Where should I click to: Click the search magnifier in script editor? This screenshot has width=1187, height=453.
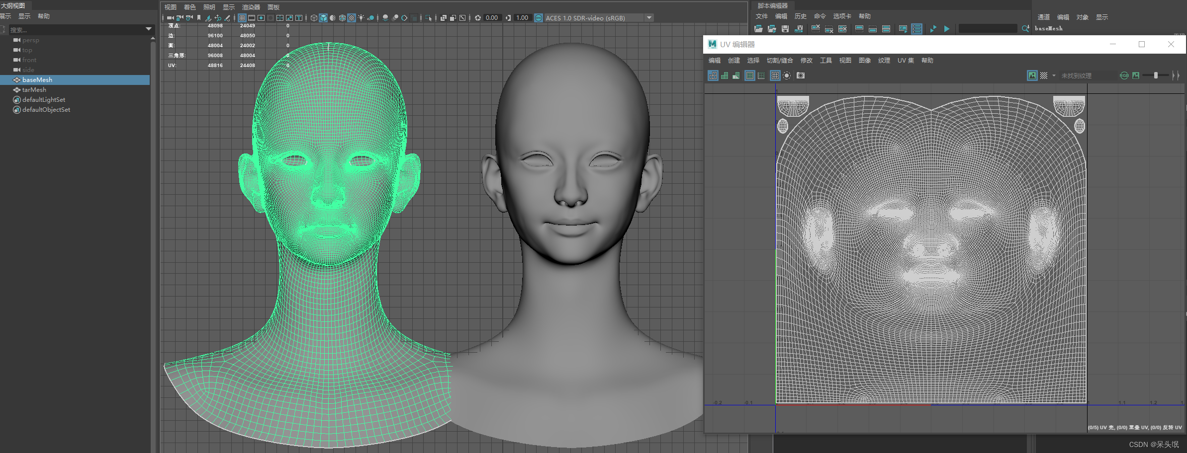[1025, 29]
